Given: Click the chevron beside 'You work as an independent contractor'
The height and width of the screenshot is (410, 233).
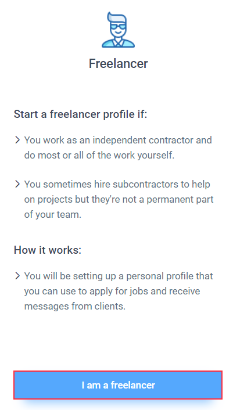Looking at the screenshot, I should [x=17, y=140].
